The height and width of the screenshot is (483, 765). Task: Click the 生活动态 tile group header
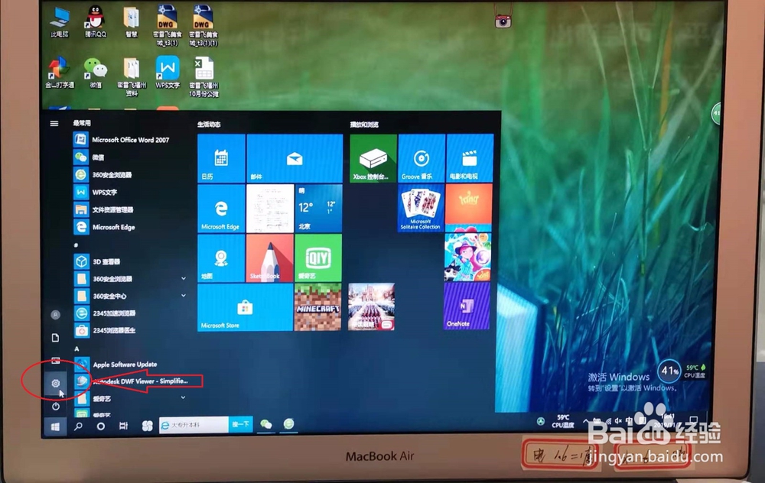click(x=209, y=125)
